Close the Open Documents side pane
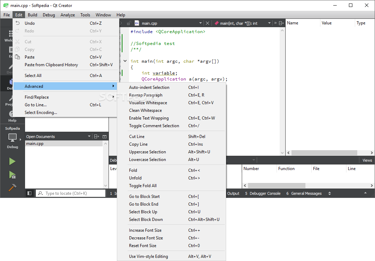The image size is (375, 261). 104,137
